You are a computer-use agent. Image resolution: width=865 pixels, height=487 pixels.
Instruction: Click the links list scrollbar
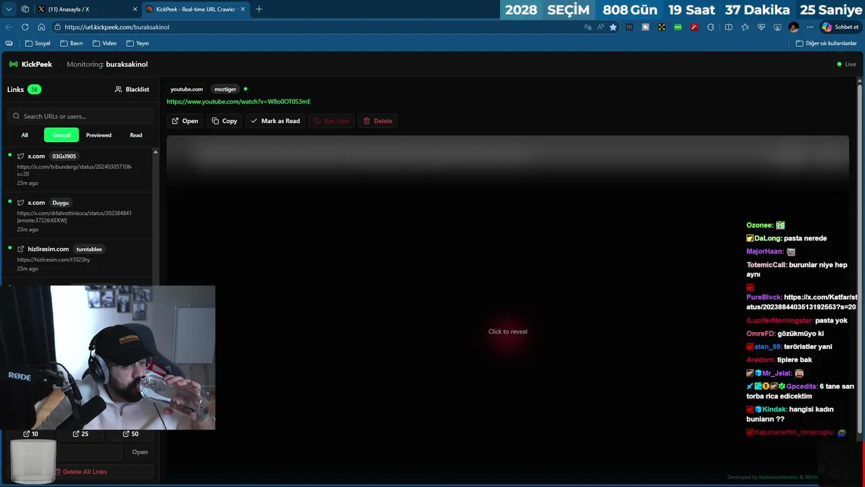pos(155,216)
